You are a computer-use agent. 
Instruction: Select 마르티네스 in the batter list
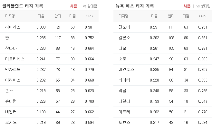click(x=15, y=59)
